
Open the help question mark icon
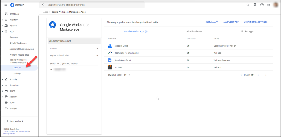coord(262,5)
